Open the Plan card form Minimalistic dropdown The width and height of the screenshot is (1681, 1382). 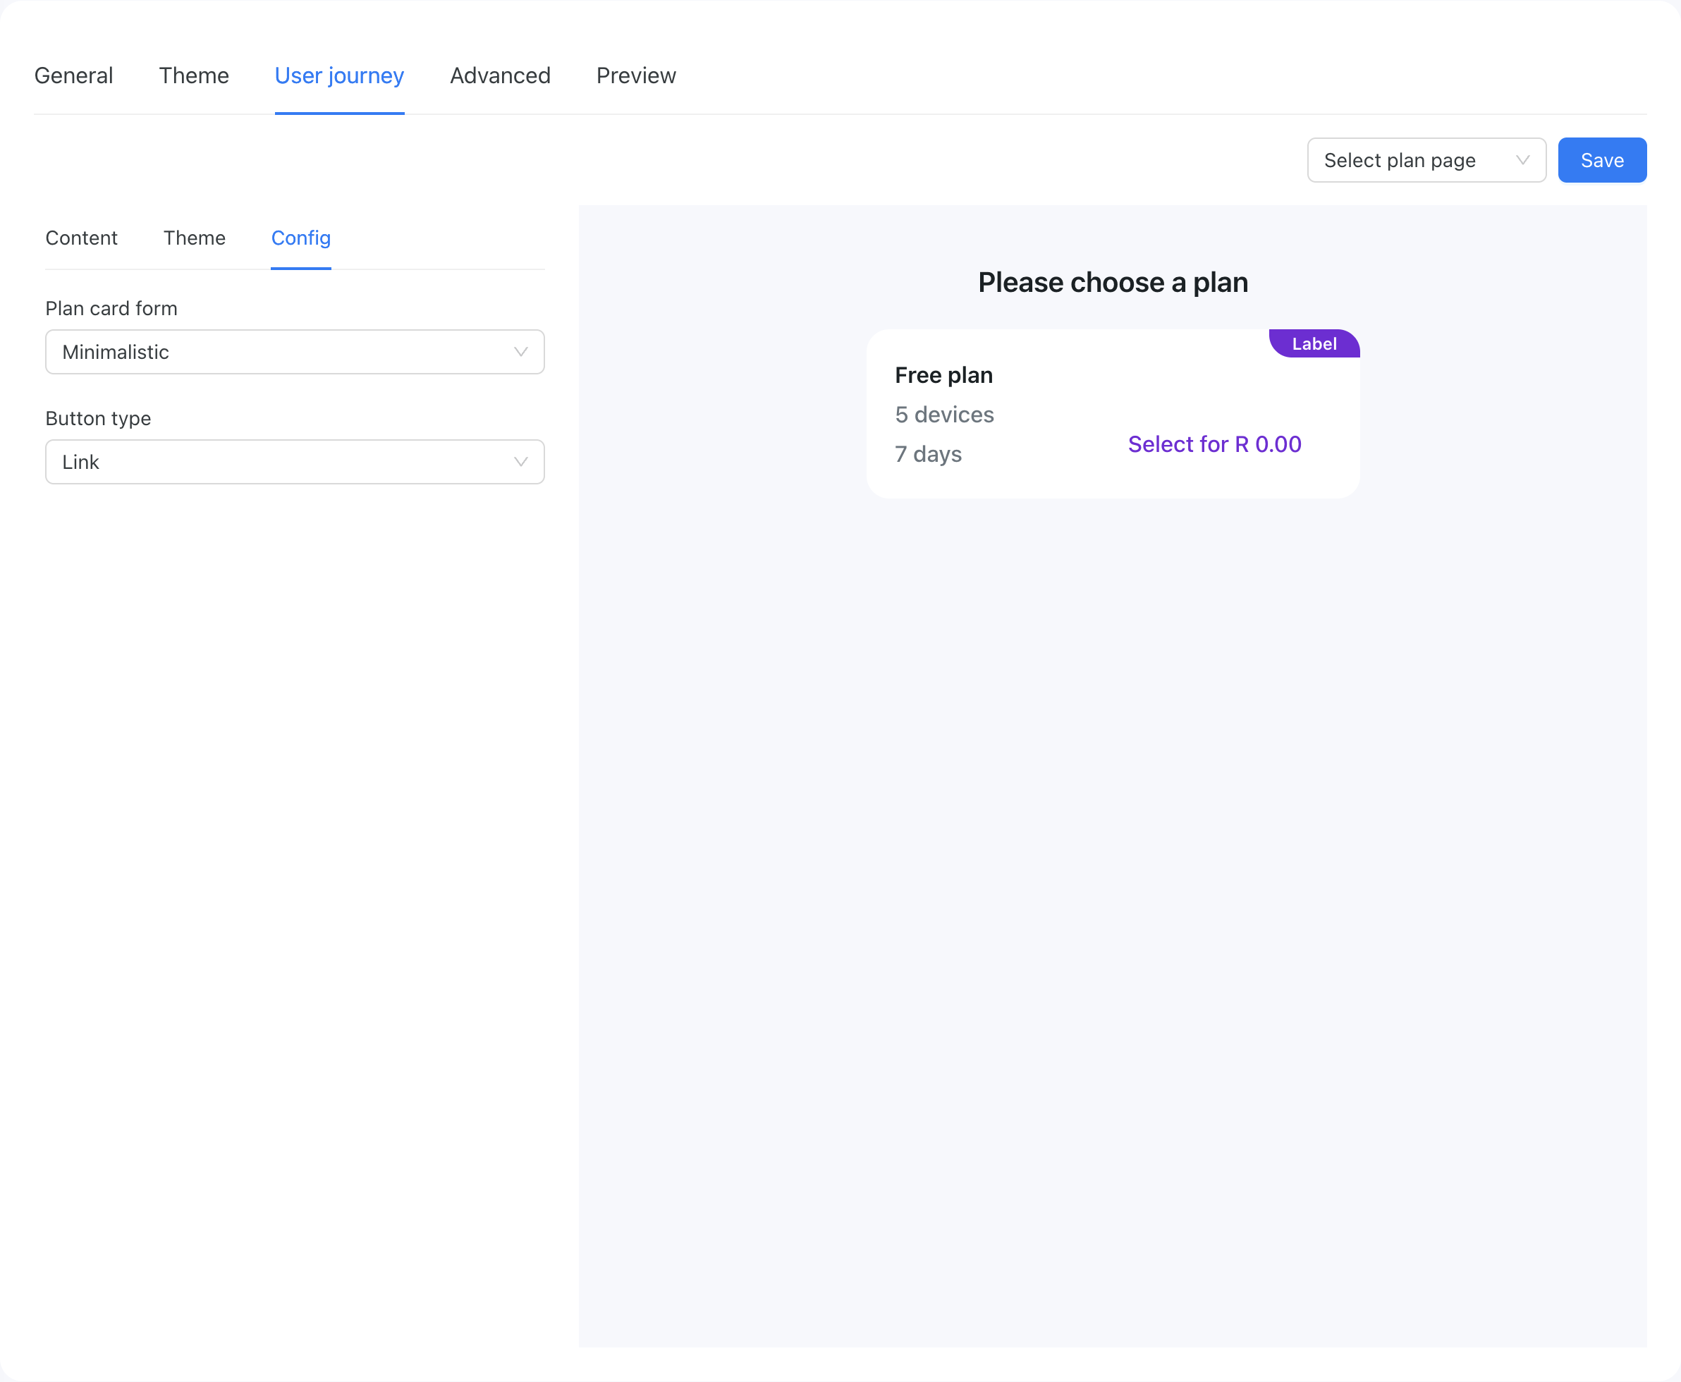click(295, 352)
